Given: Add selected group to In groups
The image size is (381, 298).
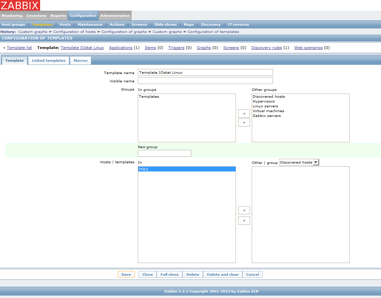Looking at the screenshot, I should point(244,114).
